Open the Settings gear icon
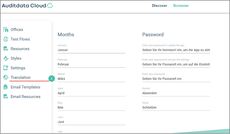This screenshot has width=230, height=134. (6, 68)
